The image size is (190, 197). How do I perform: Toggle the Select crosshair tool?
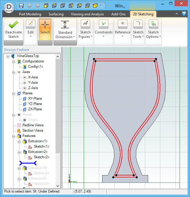click(45, 29)
